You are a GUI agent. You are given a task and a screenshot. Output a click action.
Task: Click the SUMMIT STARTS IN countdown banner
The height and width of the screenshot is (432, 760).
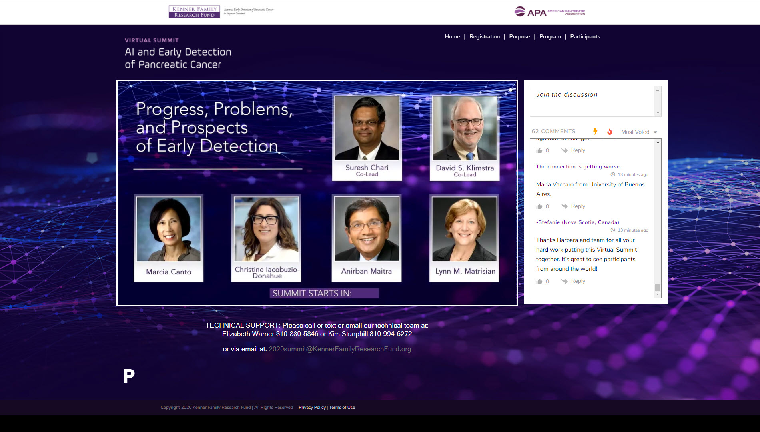324,293
